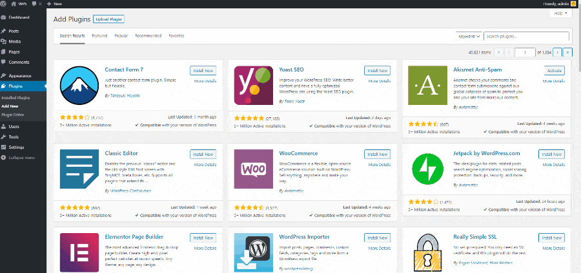Install the Really Simple SSL plugin
The width and height of the screenshot is (581, 273).
tap(551, 238)
